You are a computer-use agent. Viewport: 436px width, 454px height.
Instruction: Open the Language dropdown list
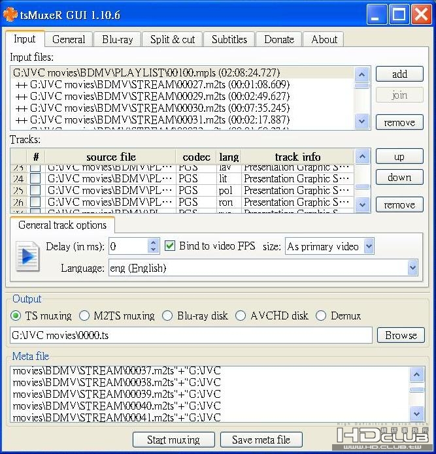click(412, 268)
